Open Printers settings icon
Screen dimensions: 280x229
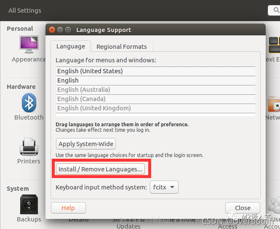(x=29, y=146)
